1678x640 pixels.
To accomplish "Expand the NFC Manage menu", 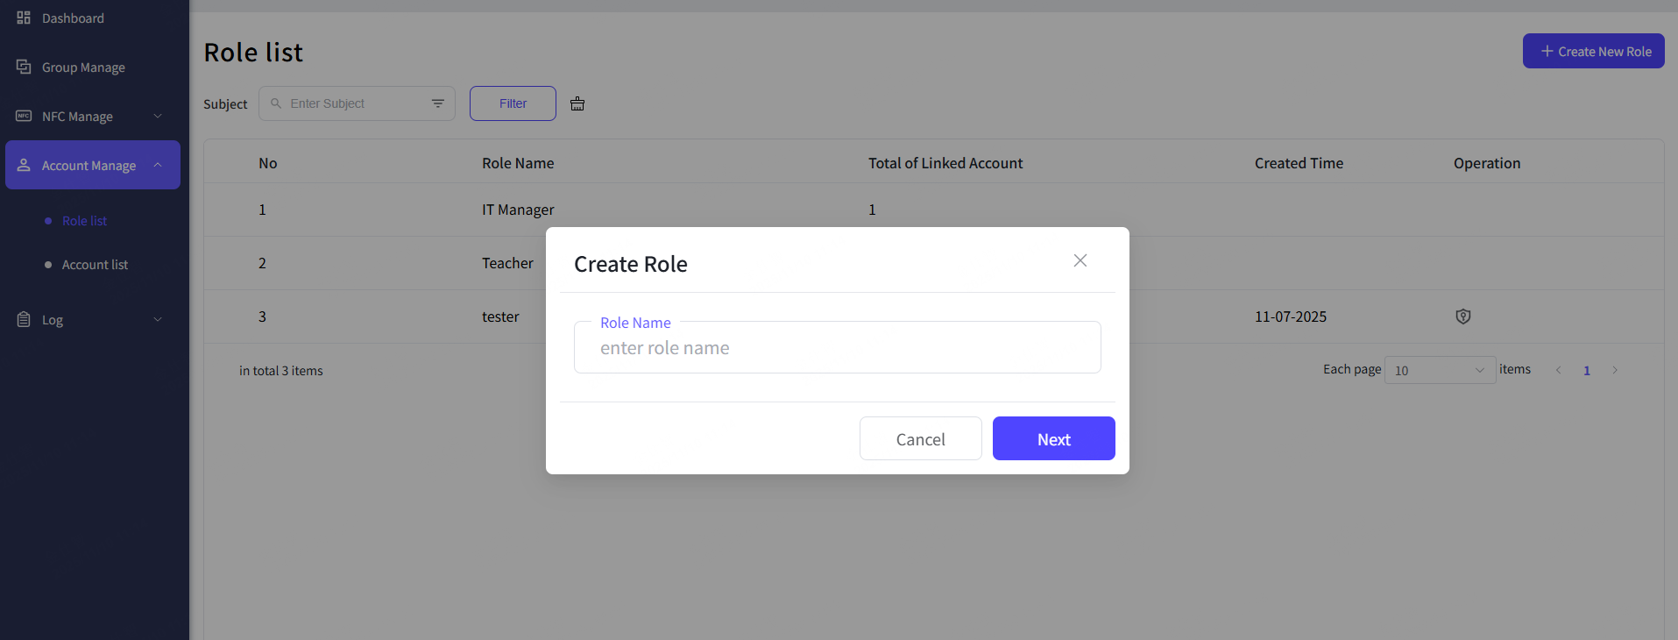I will tap(158, 116).
